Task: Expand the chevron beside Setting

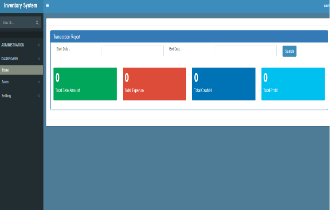Action: pos(39,96)
